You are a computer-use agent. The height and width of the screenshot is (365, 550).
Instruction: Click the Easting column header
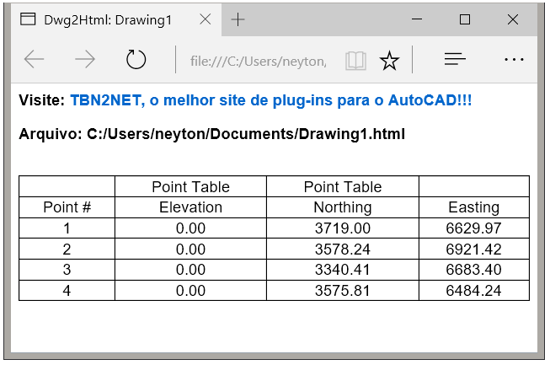coord(474,207)
